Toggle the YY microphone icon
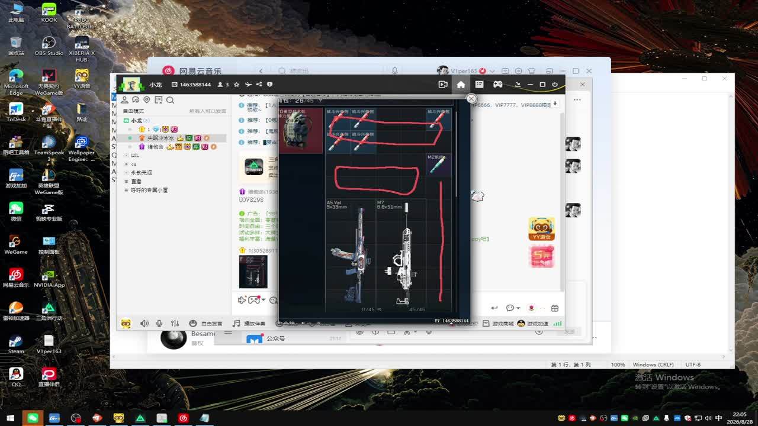The image size is (758, 426). tap(159, 324)
